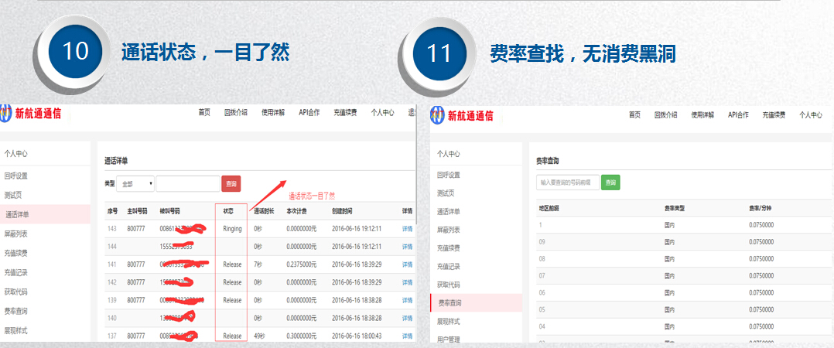Open 详情 link for call record 144

point(408,247)
